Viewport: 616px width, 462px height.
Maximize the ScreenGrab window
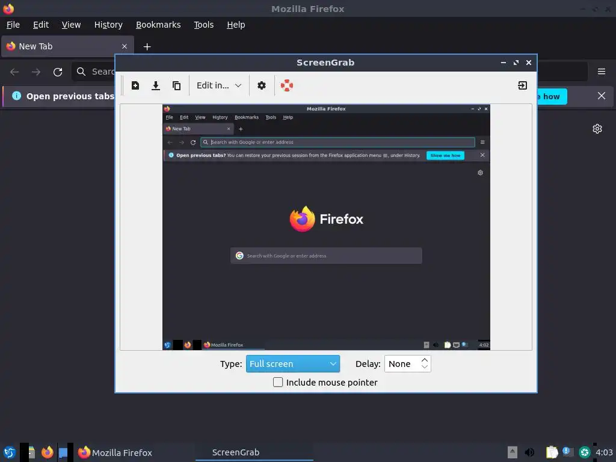coord(516,63)
